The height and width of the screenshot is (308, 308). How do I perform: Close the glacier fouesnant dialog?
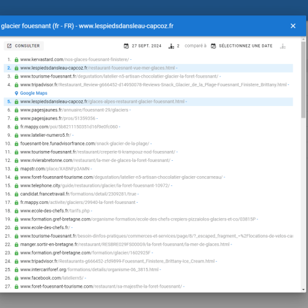pos(293,26)
